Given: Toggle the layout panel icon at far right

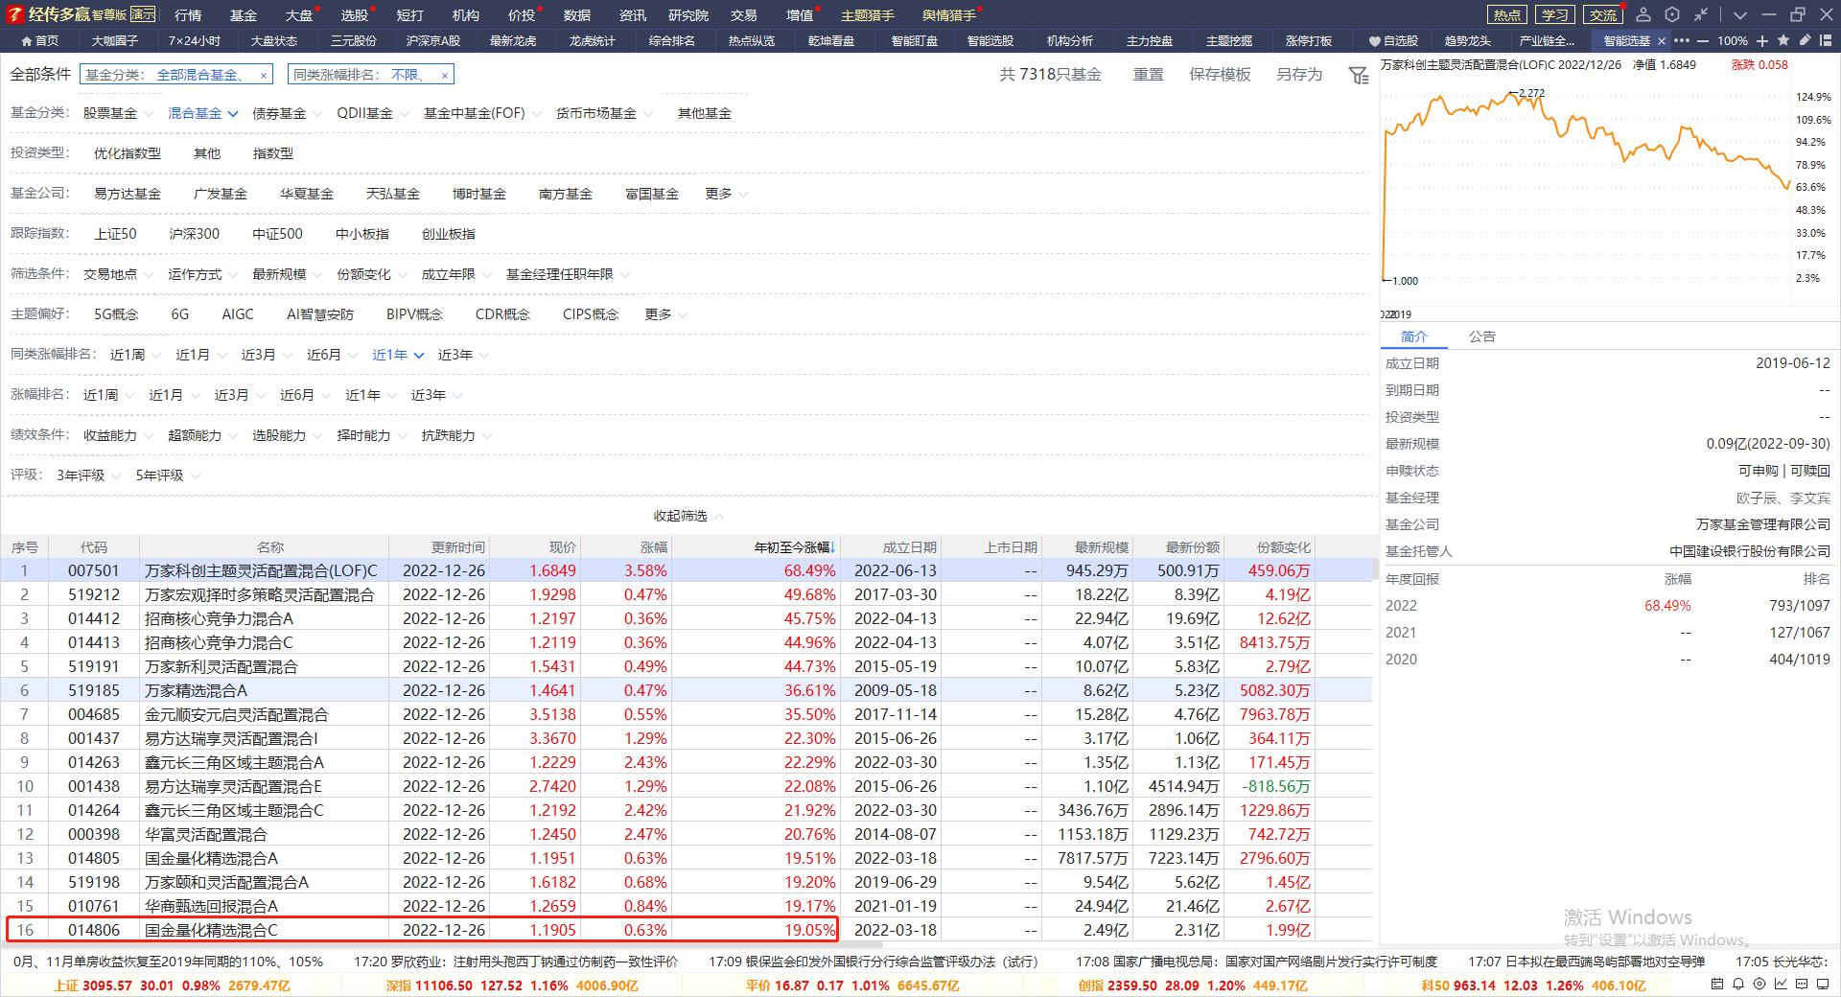Looking at the screenshot, I should pos(1826,40).
